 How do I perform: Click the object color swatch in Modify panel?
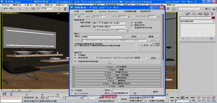(213, 18)
